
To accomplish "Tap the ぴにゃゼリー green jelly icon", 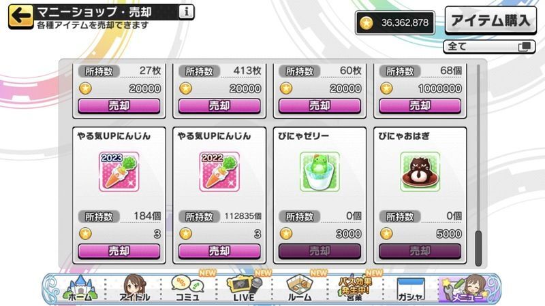I will (320, 172).
